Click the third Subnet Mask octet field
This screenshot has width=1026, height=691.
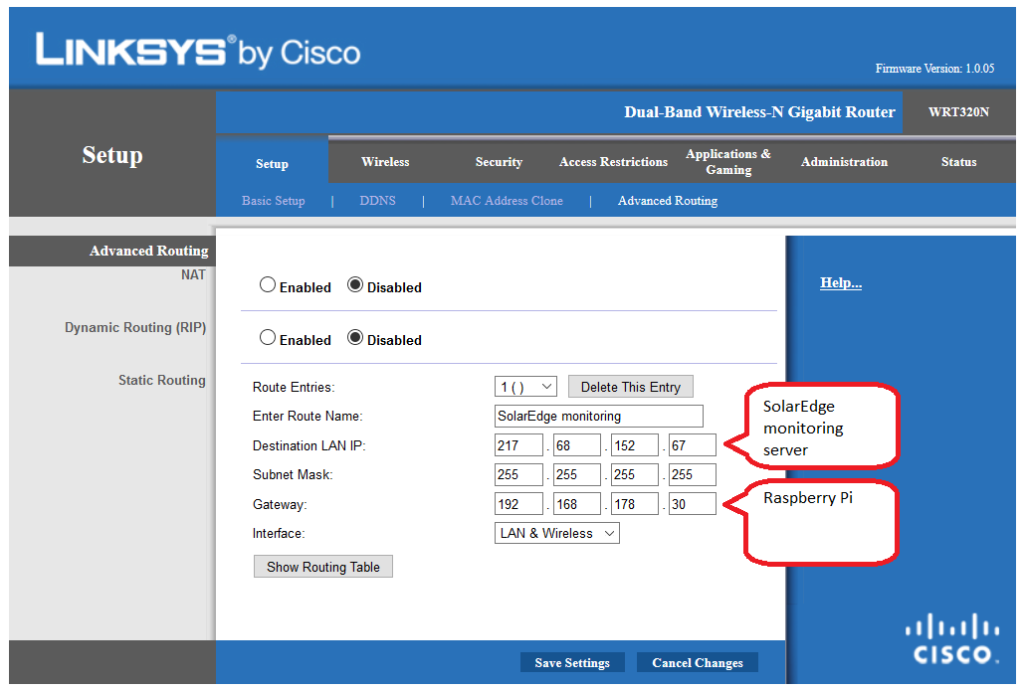[634, 474]
